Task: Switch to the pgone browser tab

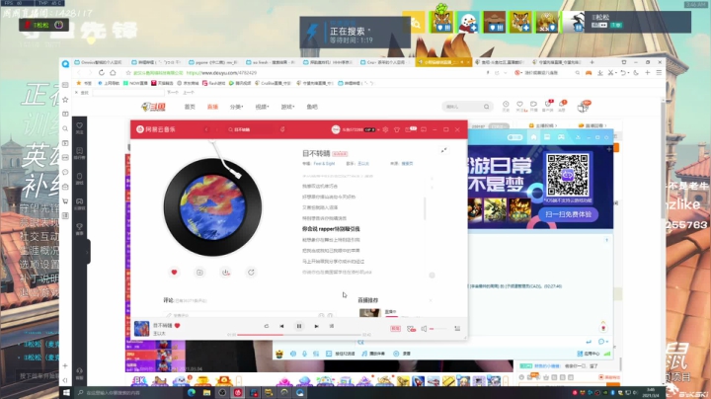Action: [213, 62]
